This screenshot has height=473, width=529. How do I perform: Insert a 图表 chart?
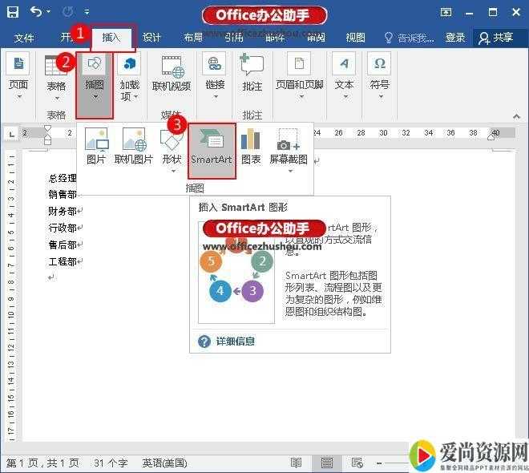click(251, 148)
